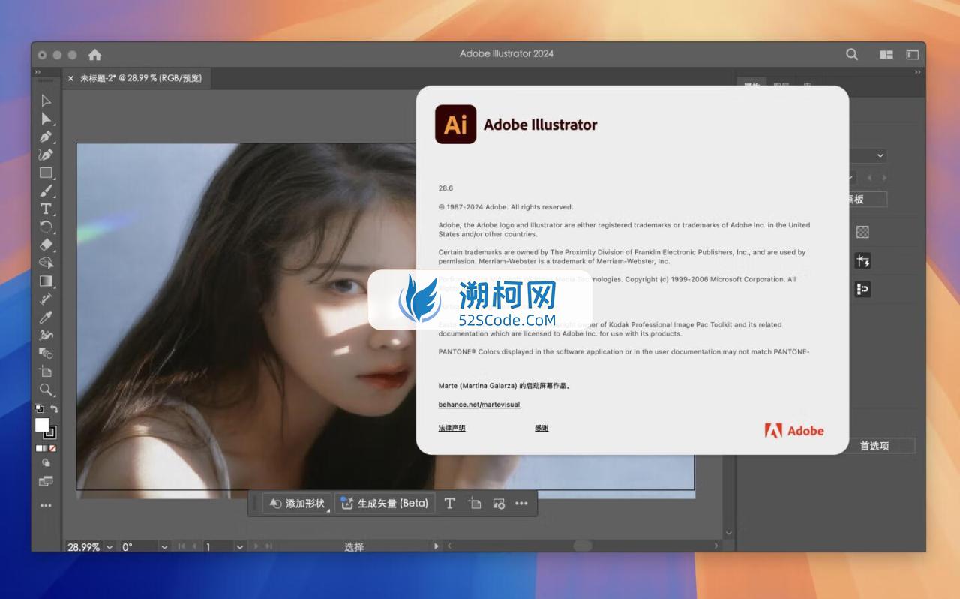This screenshot has height=599, width=960.
Task: Click the icon before the contextual bar dots
Action: coord(498,504)
